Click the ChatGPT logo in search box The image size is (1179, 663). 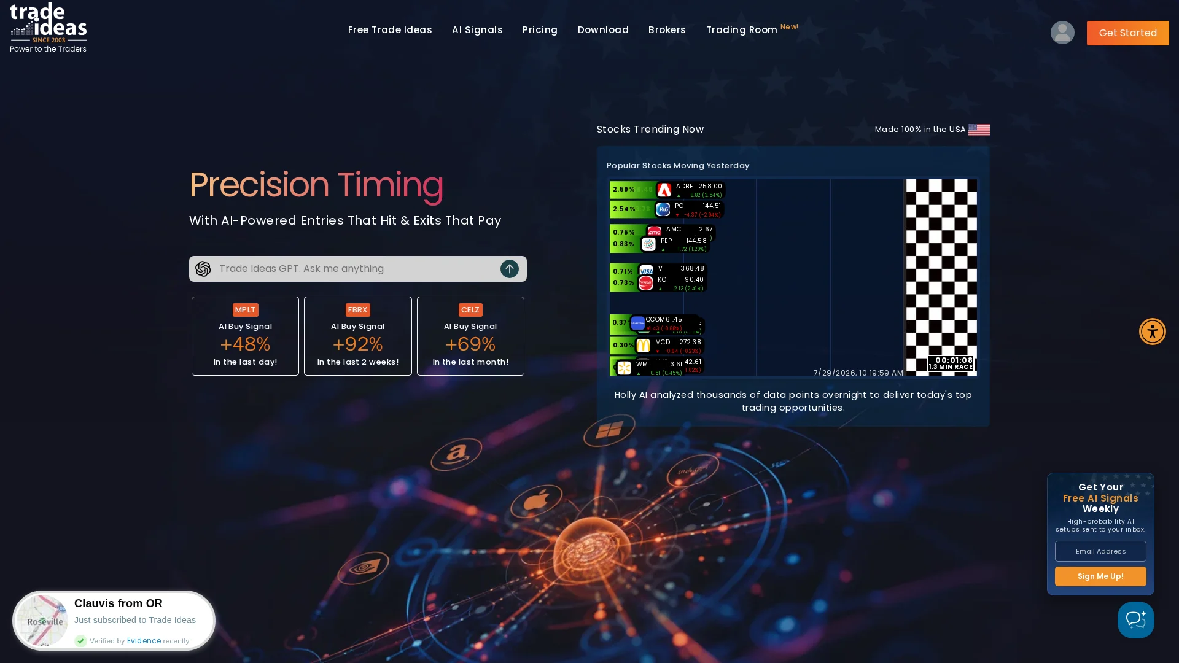pos(203,269)
